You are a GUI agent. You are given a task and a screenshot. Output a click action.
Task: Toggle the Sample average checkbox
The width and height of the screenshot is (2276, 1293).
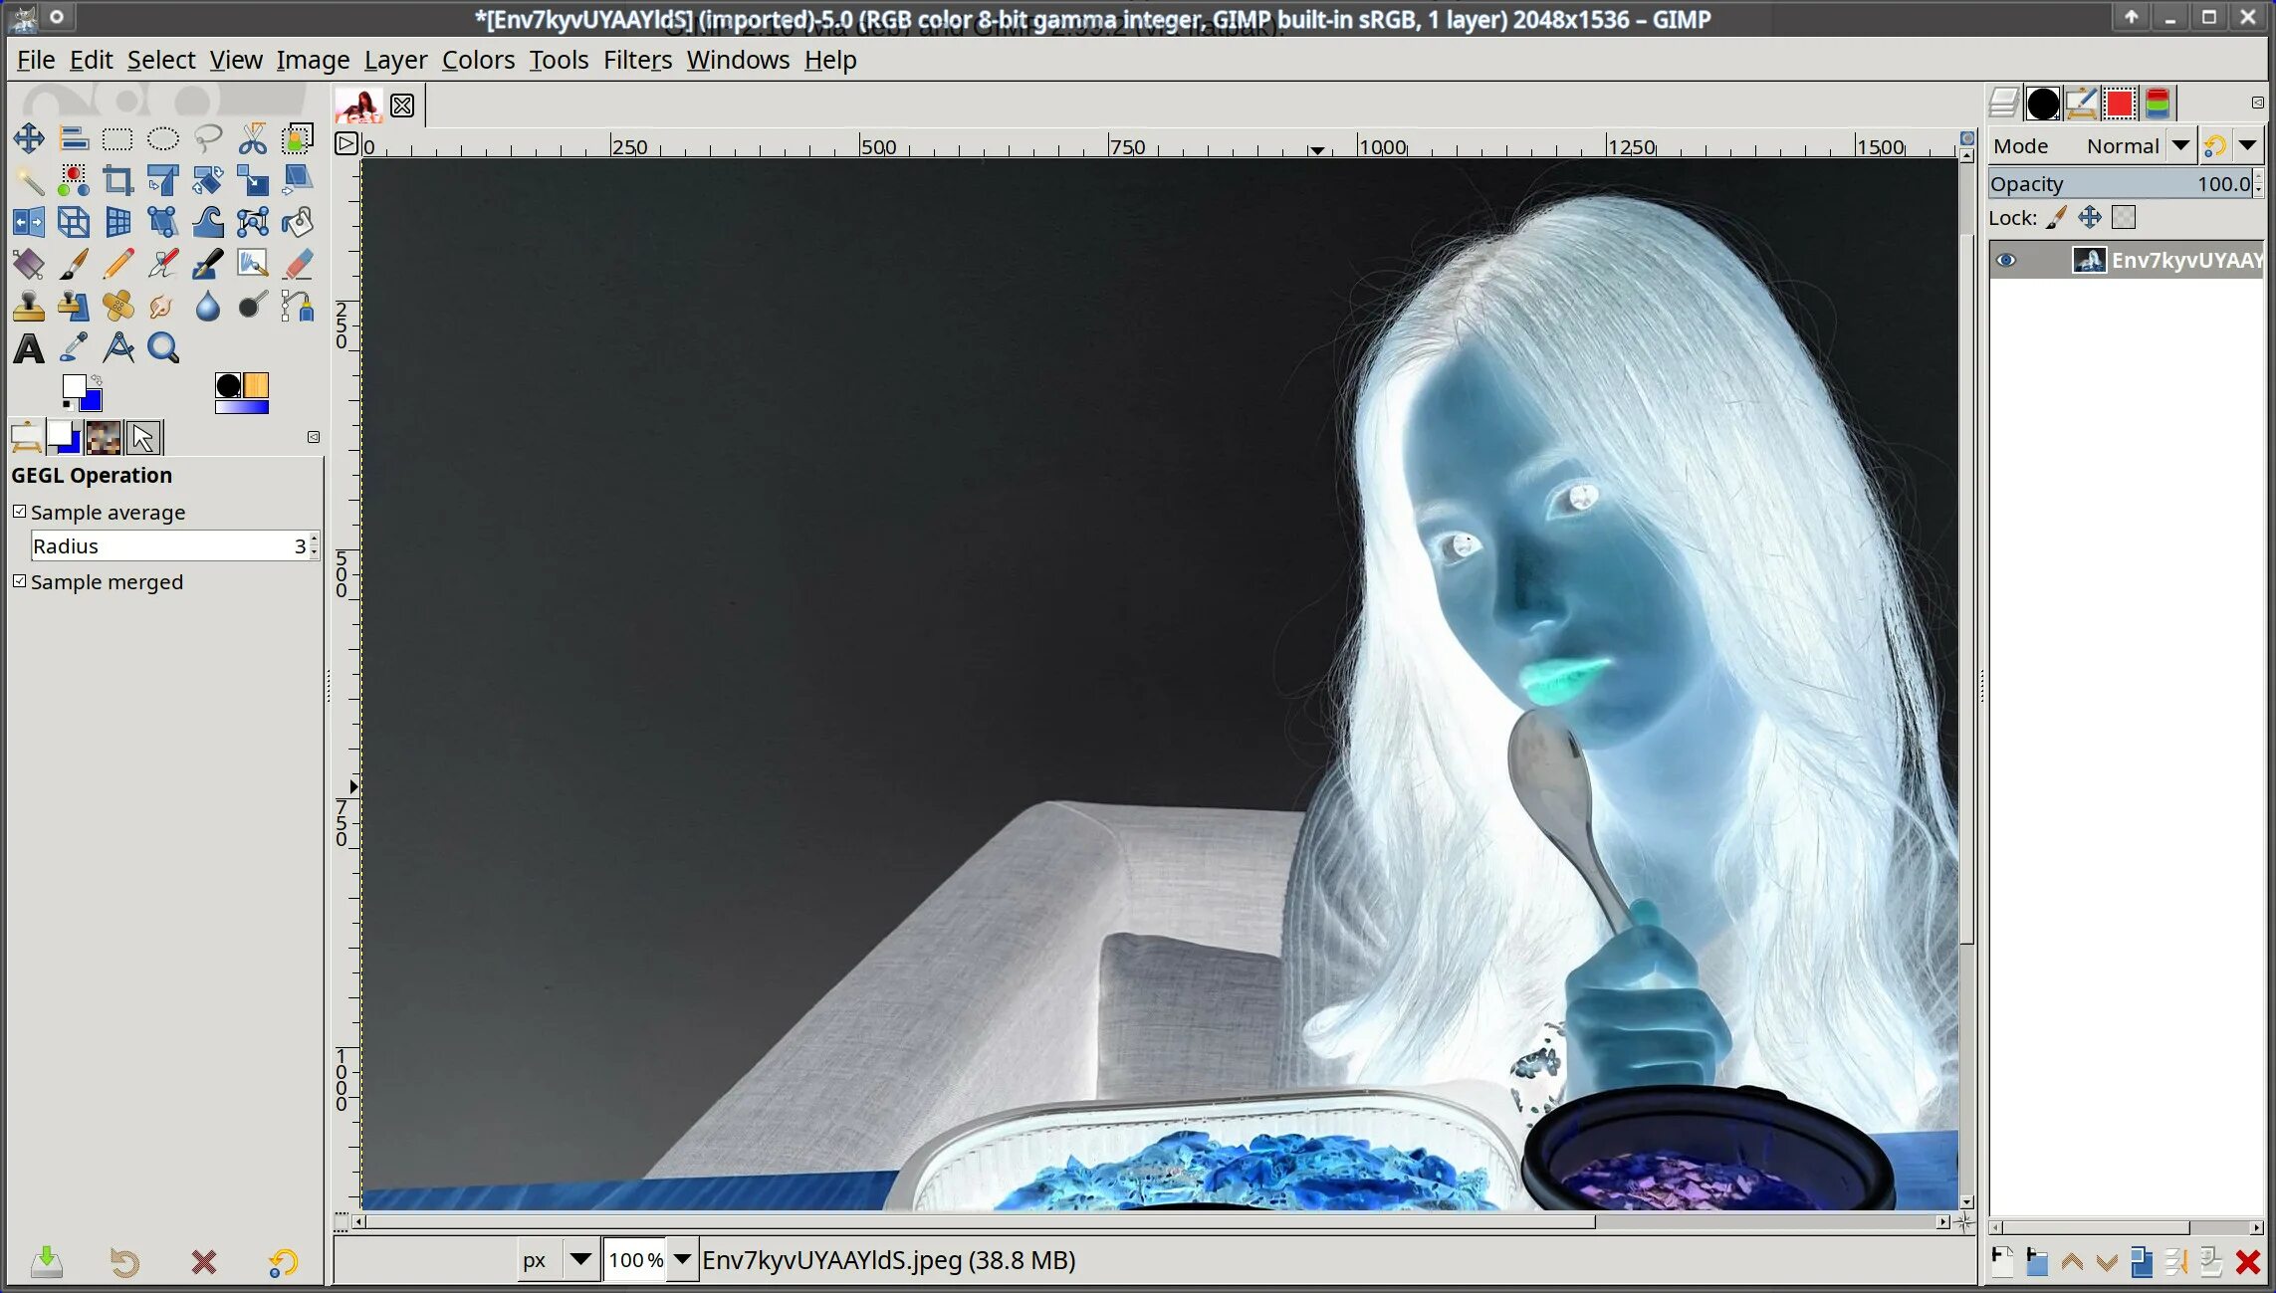click(20, 512)
